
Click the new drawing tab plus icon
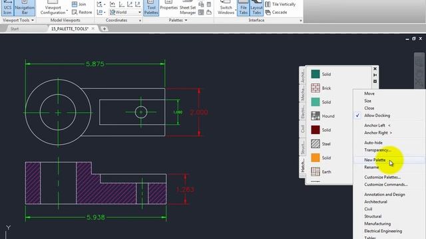tap(105, 29)
